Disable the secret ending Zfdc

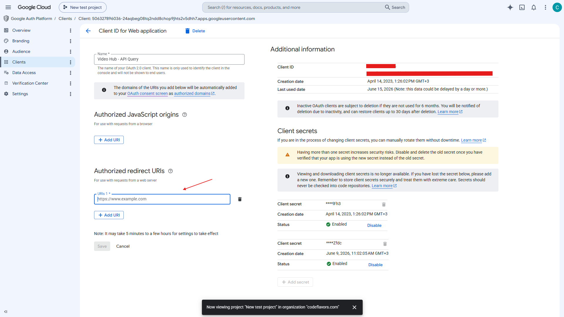coord(375,265)
